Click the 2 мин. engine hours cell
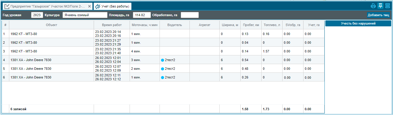 coord(145,69)
